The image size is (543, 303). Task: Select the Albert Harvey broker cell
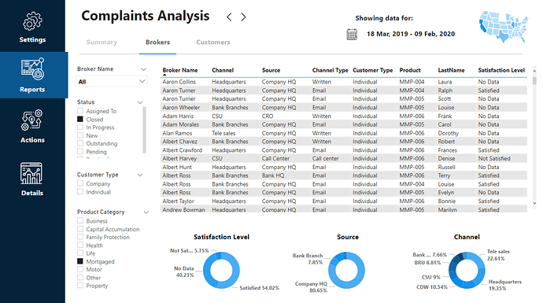(x=179, y=159)
